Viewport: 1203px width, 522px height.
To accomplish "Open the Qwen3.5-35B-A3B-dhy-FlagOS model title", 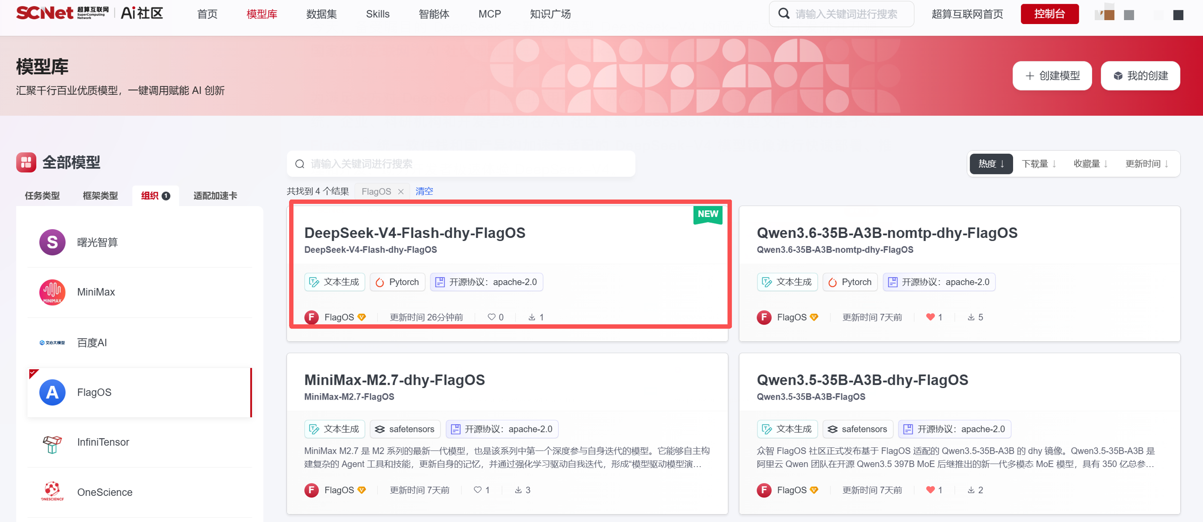I will [x=863, y=380].
